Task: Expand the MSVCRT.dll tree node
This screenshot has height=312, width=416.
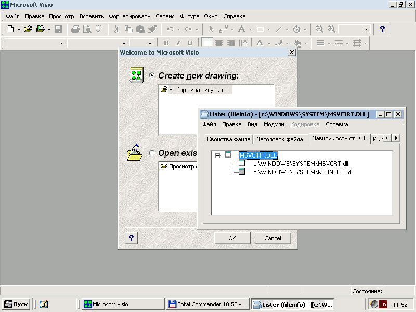Action: click(x=231, y=164)
